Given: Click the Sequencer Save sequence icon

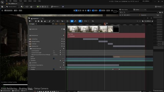Looking at the screenshot, I should 36,21.
